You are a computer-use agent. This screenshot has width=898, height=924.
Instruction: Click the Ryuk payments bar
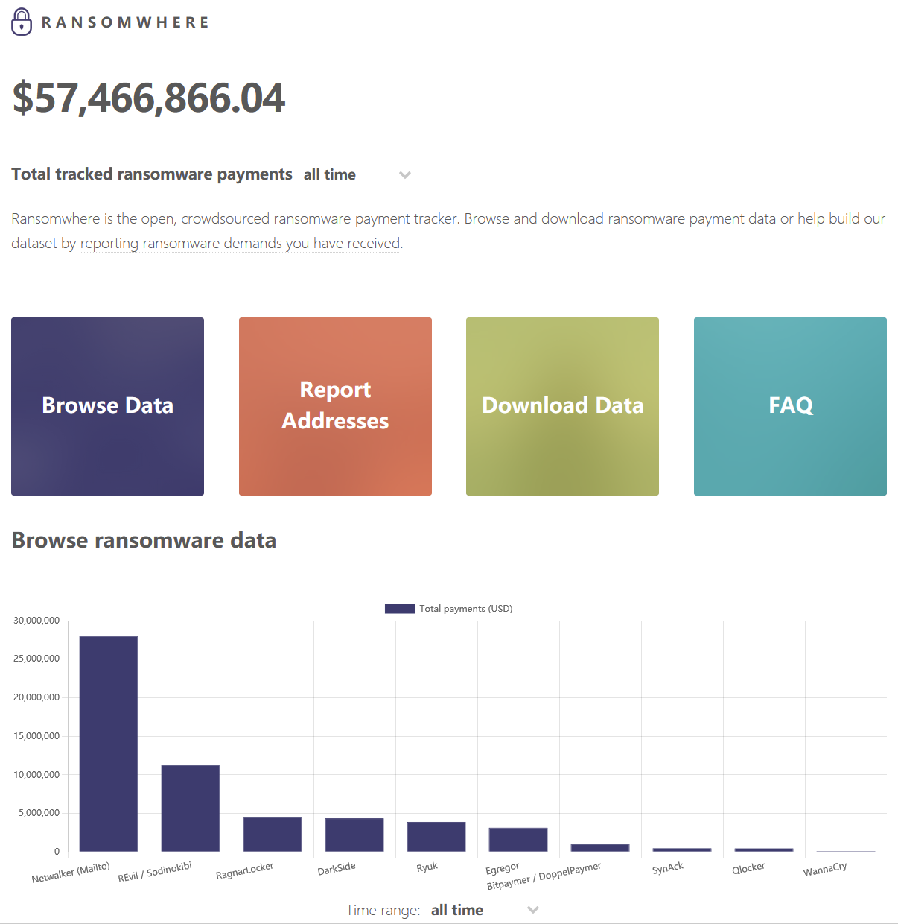click(436, 837)
